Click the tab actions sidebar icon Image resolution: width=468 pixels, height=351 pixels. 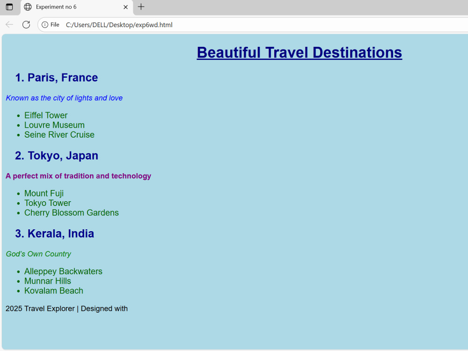coord(9,7)
